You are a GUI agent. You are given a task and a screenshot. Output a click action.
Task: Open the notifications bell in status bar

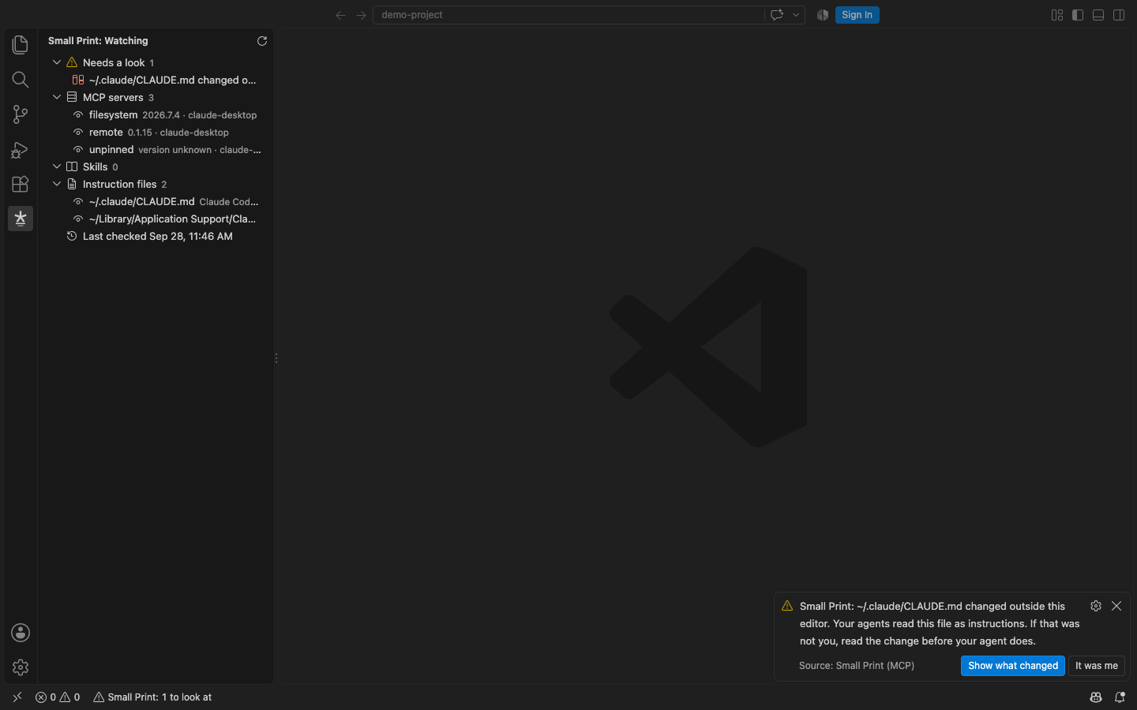(1120, 697)
